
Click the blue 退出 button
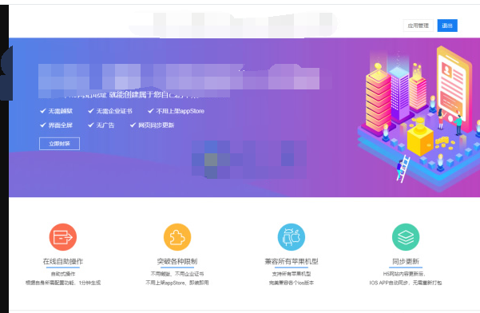[x=447, y=26]
